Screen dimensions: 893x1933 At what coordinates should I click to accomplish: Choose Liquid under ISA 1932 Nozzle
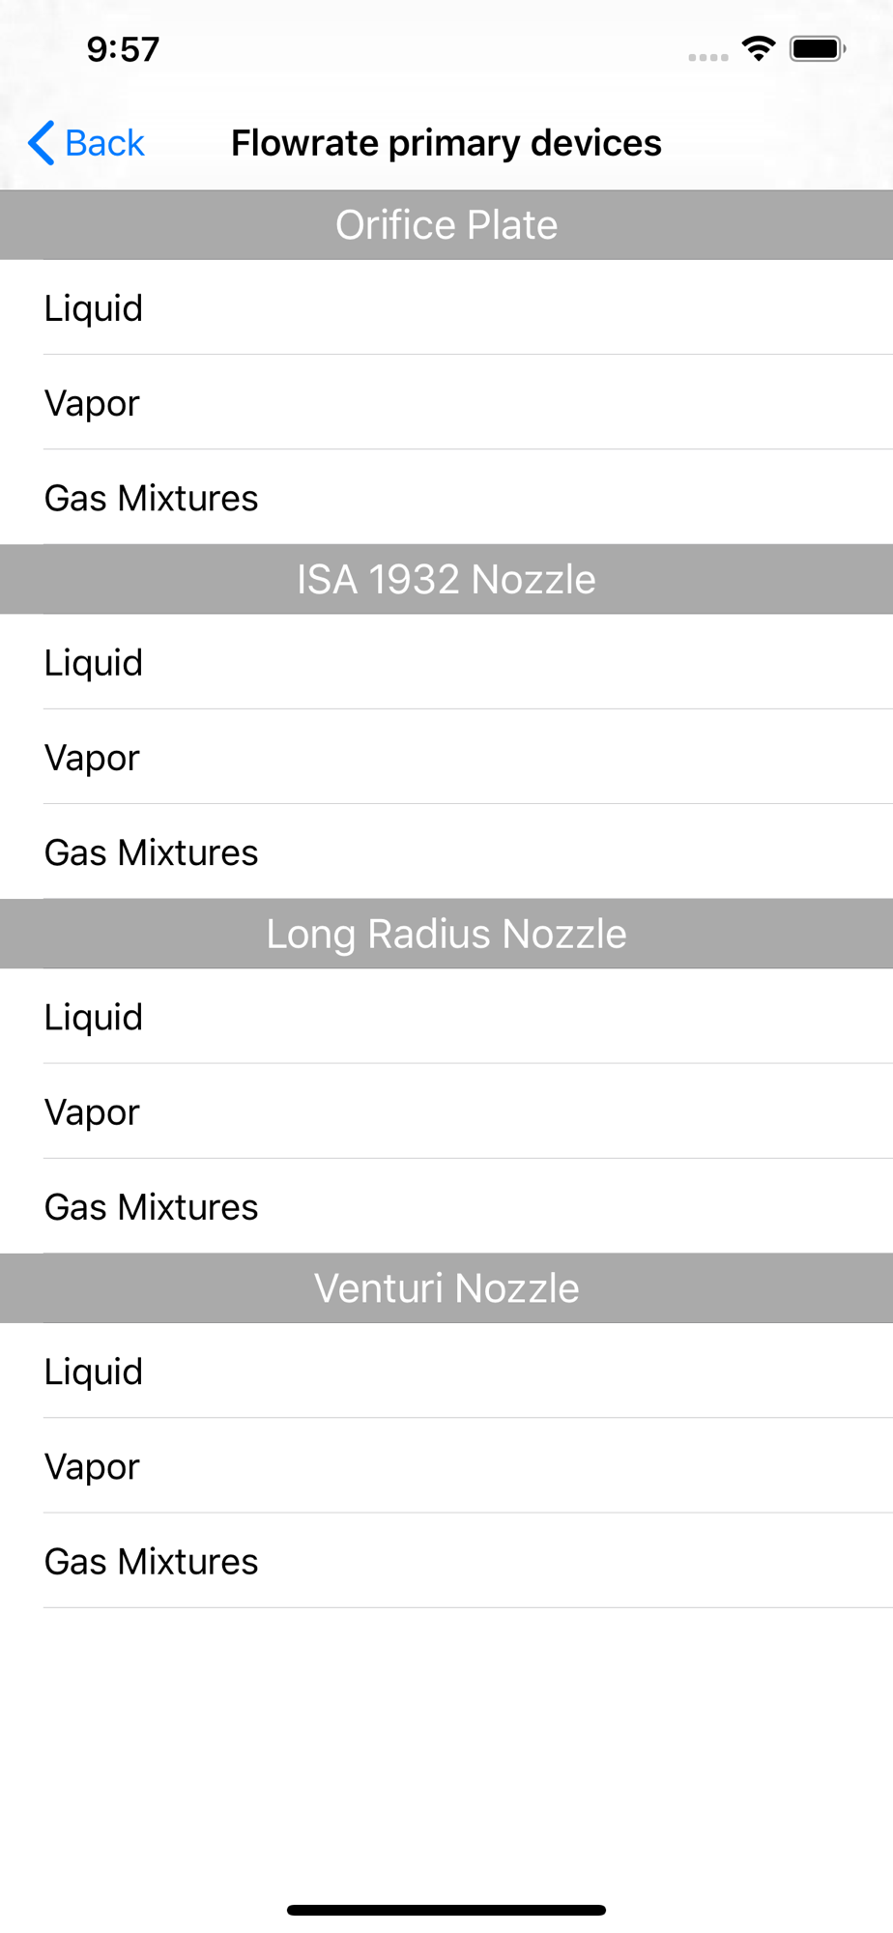(446, 662)
